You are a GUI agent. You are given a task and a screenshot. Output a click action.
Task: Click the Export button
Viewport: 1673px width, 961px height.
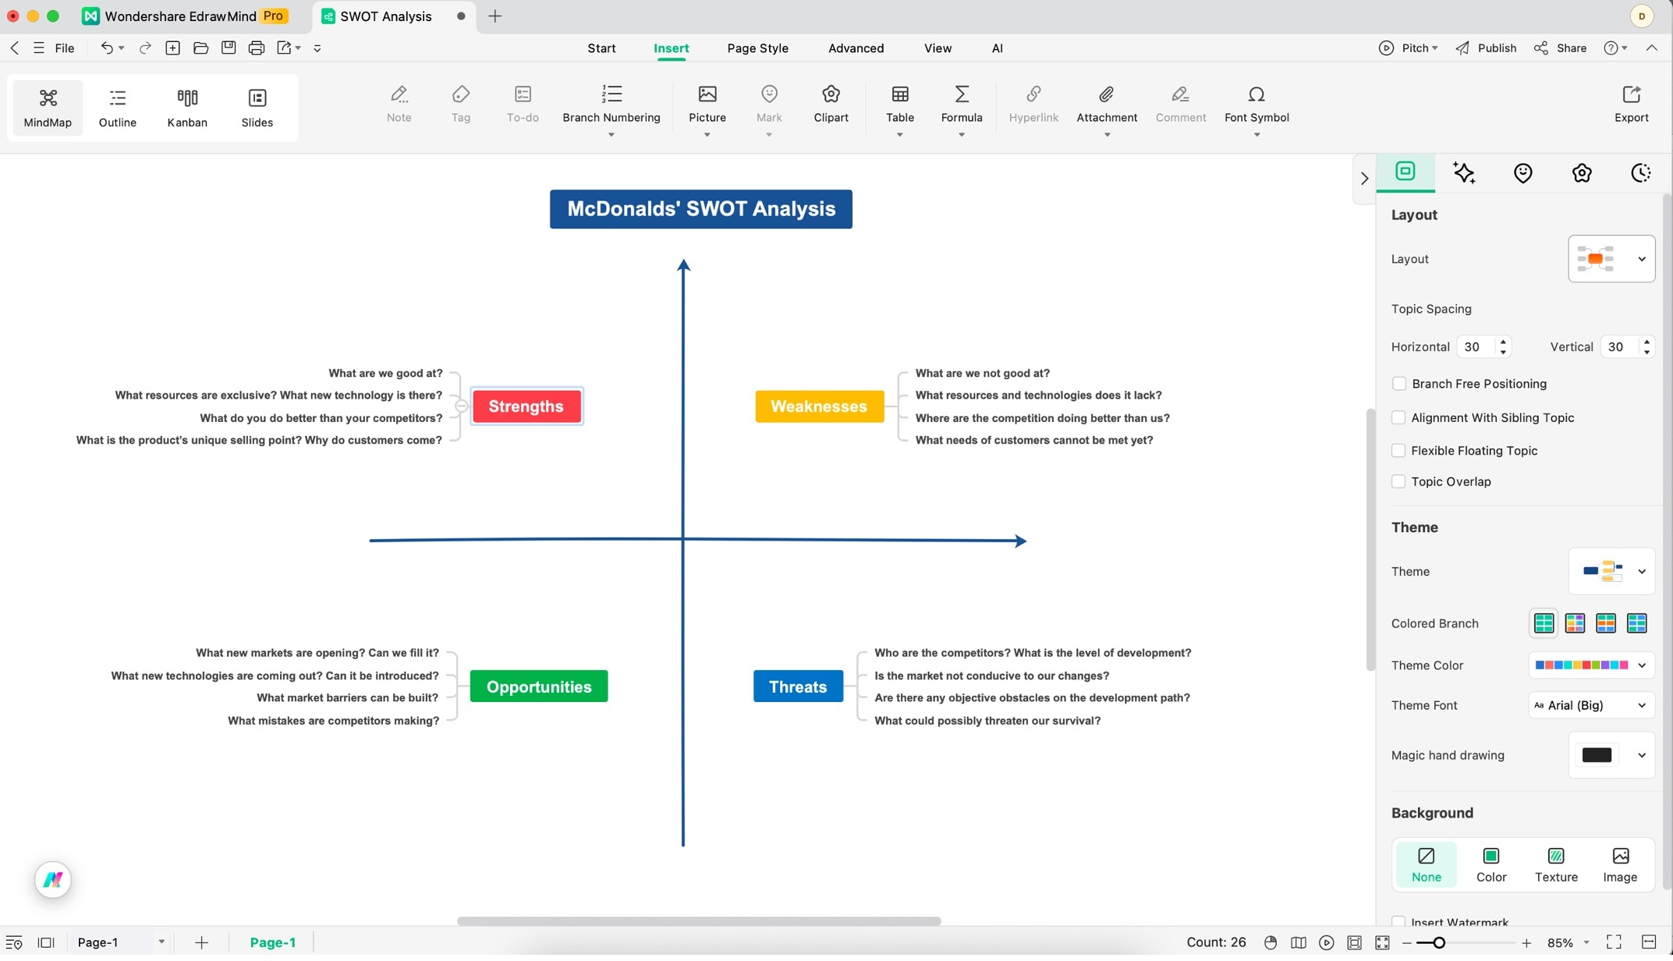click(1631, 104)
